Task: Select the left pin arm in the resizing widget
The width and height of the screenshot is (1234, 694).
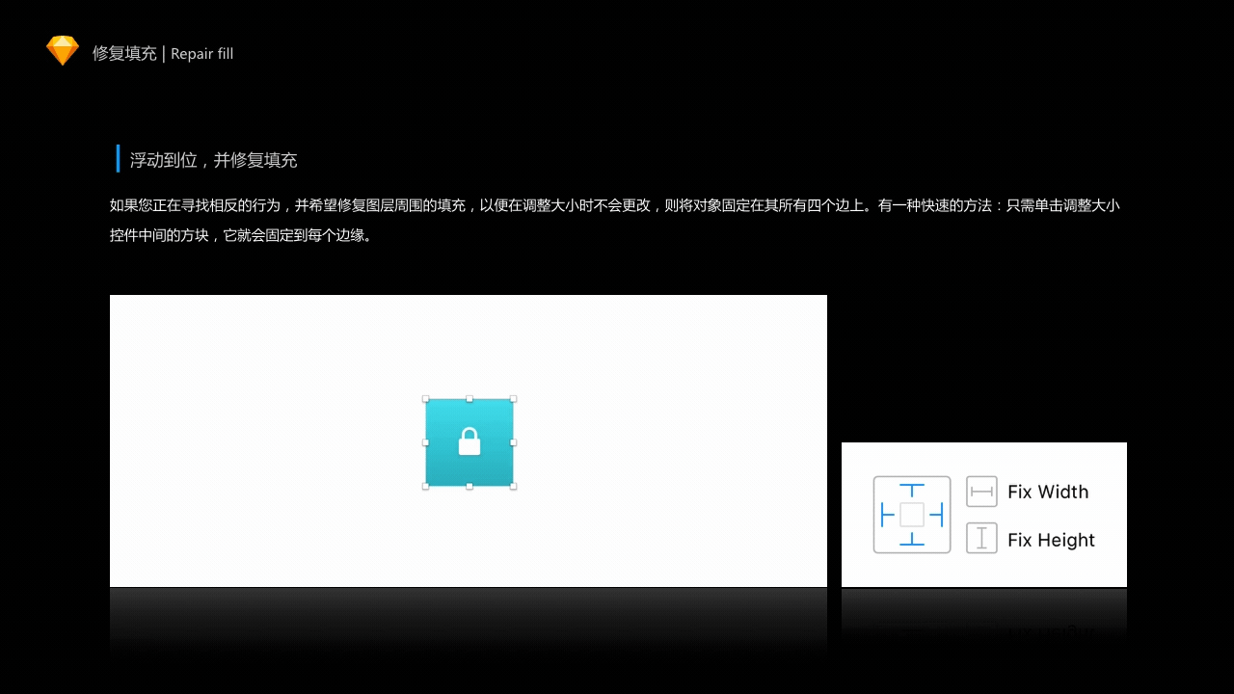Action: [886, 514]
